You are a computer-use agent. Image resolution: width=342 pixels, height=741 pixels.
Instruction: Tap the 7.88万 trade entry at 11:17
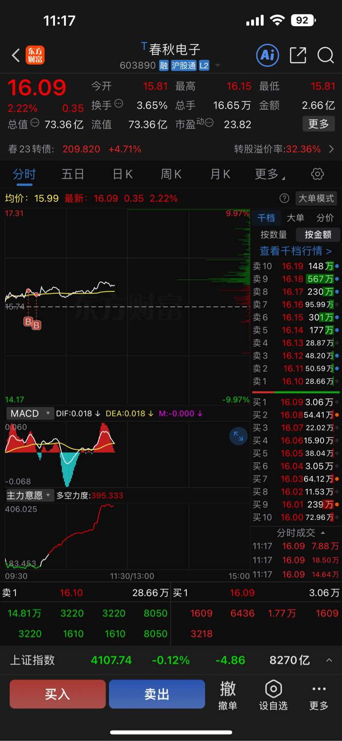pos(296,546)
